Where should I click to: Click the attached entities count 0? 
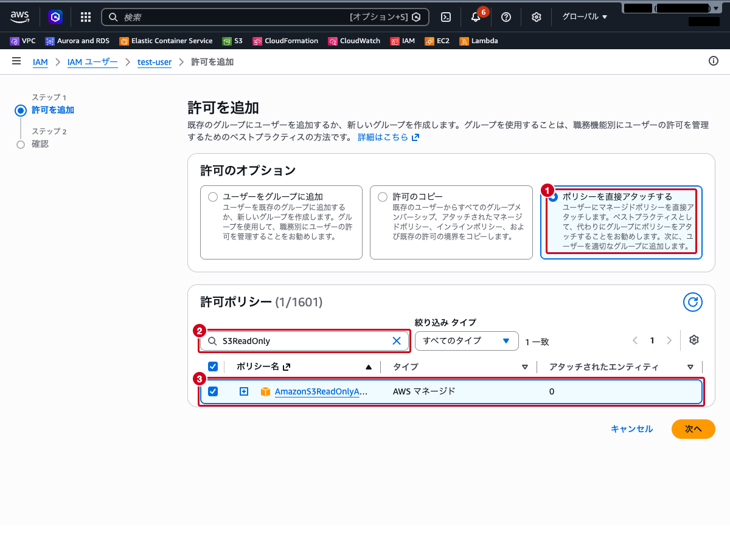(x=552, y=391)
